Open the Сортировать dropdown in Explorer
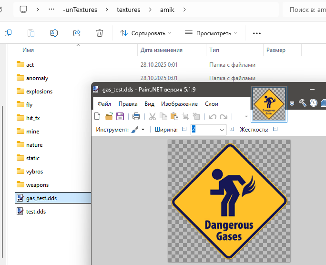This screenshot has width=326, height=265. [145, 33]
